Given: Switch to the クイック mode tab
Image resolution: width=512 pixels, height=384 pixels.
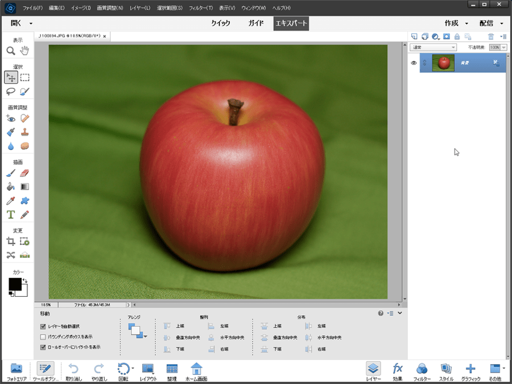Looking at the screenshot, I should [x=221, y=23].
